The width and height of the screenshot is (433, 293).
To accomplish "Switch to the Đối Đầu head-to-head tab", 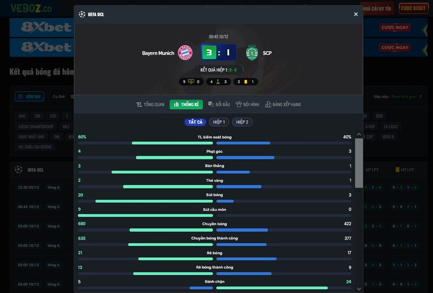I will coord(219,105).
